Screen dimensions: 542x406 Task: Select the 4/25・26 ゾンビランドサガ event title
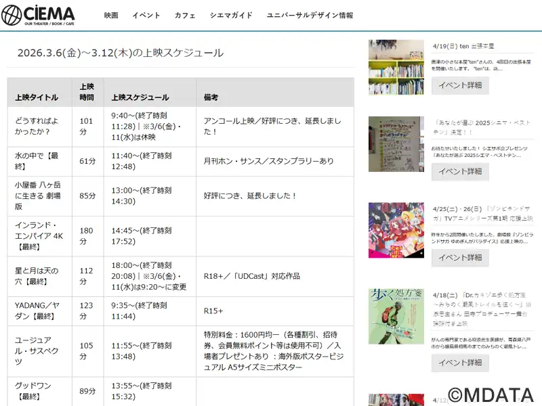point(482,214)
